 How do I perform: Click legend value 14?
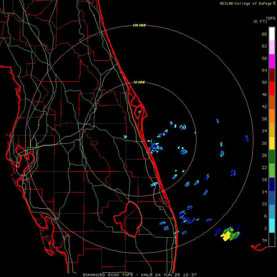click(264, 192)
